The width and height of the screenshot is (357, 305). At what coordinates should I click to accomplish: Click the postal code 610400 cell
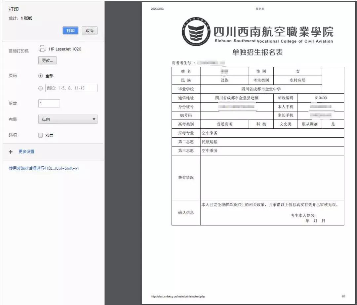tap(321, 98)
